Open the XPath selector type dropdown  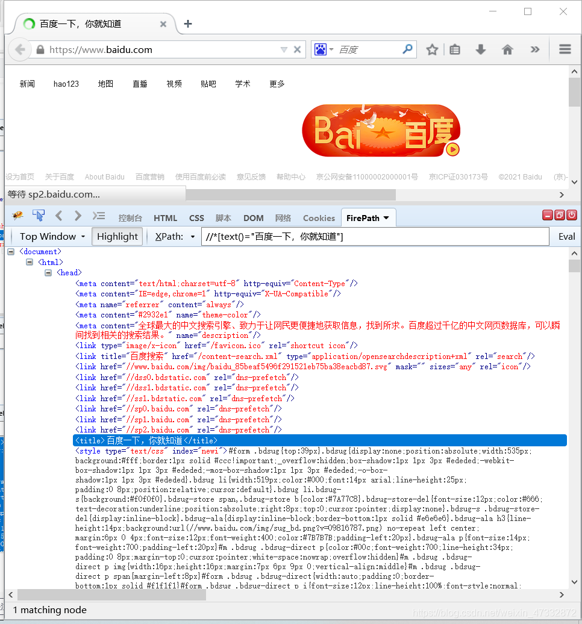pos(193,237)
